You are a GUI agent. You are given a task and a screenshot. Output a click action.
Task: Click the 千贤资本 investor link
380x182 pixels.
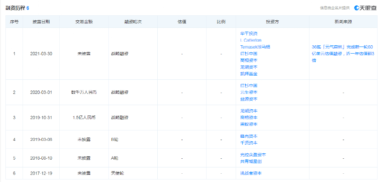tap(249, 143)
